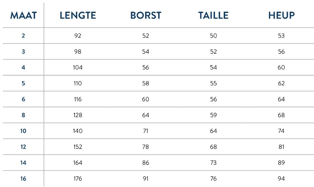Select size 2 in the MAAT column

tap(23, 36)
